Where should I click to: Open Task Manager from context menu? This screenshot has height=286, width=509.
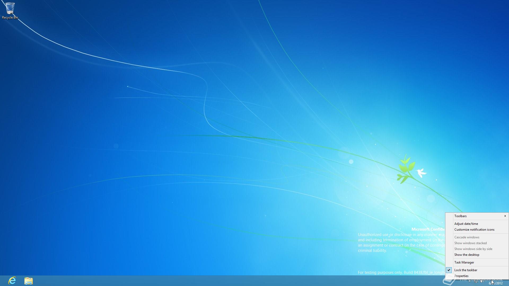[464, 262]
